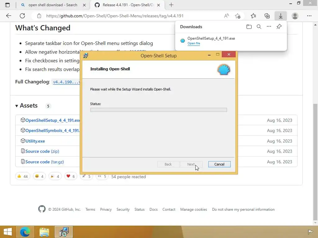Click the page vertical scrollbar thumb
The height and width of the screenshot is (238, 318).
tap(315, 162)
